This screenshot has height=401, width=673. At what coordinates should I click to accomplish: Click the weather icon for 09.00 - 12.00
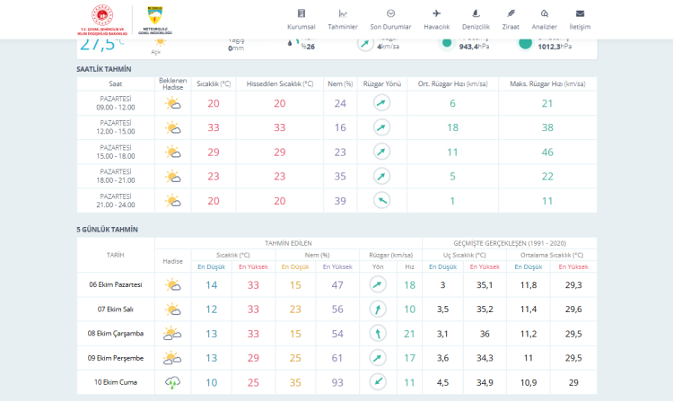[x=172, y=103]
